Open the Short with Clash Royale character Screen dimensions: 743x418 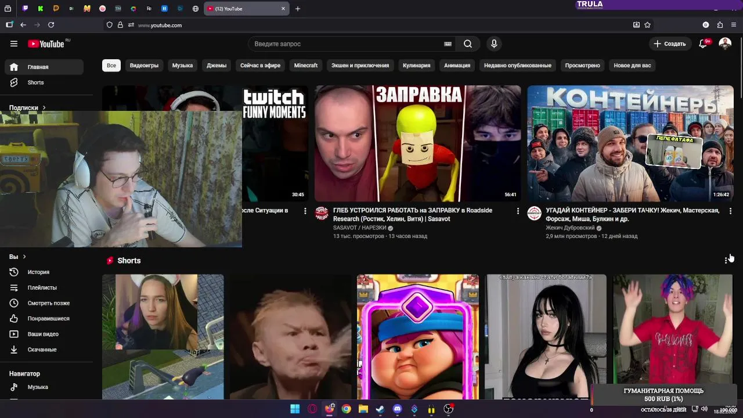[x=418, y=337]
